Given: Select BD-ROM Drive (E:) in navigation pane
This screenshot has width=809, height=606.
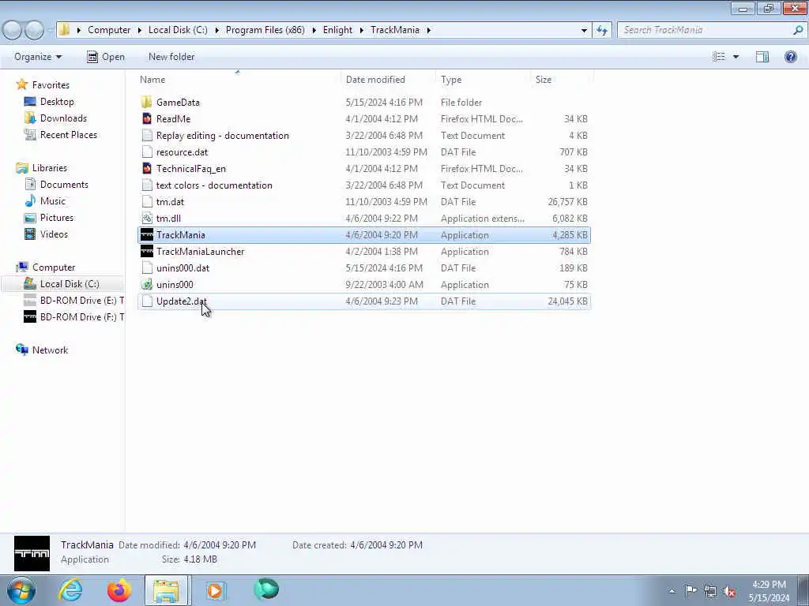Looking at the screenshot, I should pyautogui.click(x=73, y=301).
